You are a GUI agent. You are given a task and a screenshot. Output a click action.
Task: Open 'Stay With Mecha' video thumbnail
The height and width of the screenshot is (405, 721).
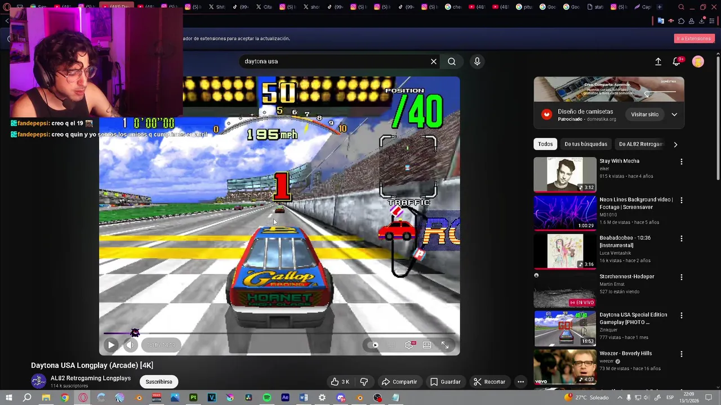[x=565, y=174]
